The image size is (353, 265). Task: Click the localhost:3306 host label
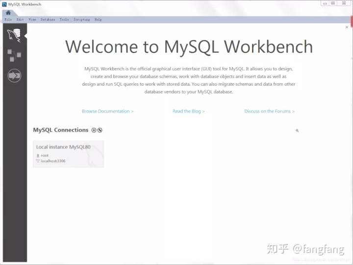point(53,161)
